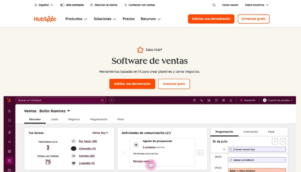
Task: Open the LinkedIn (5) link
Action: click(x=87, y=163)
